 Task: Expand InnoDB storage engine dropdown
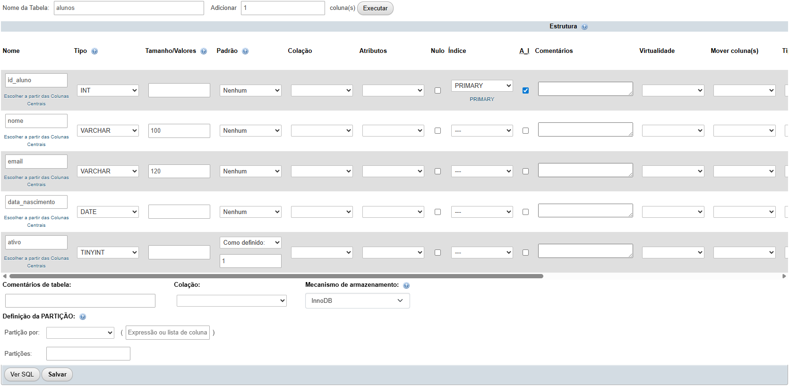pos(357,301)
